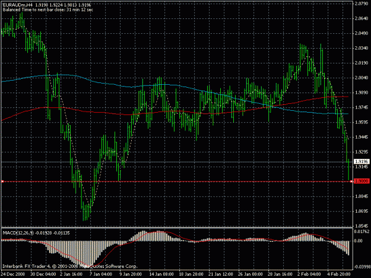
Task: Click the 2.0790 price scale label
Action: [x=362, y=4]
